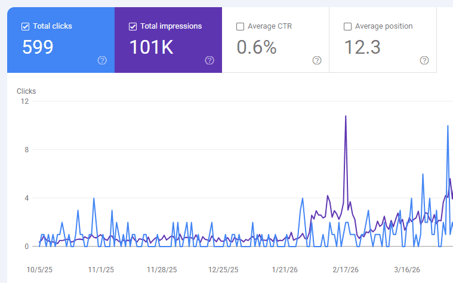Uncheck the Total clicks checkbox
Viewport: 453px width, 283px height.
25,27
